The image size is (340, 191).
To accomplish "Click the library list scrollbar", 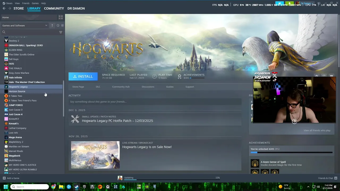I will 63,99.
